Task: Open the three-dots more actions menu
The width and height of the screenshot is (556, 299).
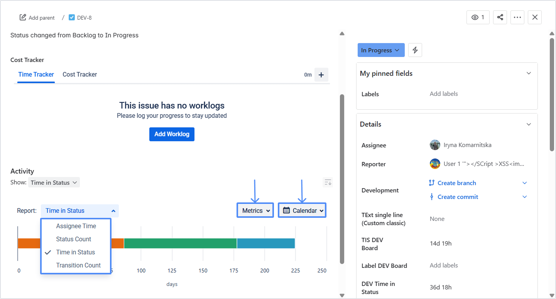Action: [x=517, y=17]
